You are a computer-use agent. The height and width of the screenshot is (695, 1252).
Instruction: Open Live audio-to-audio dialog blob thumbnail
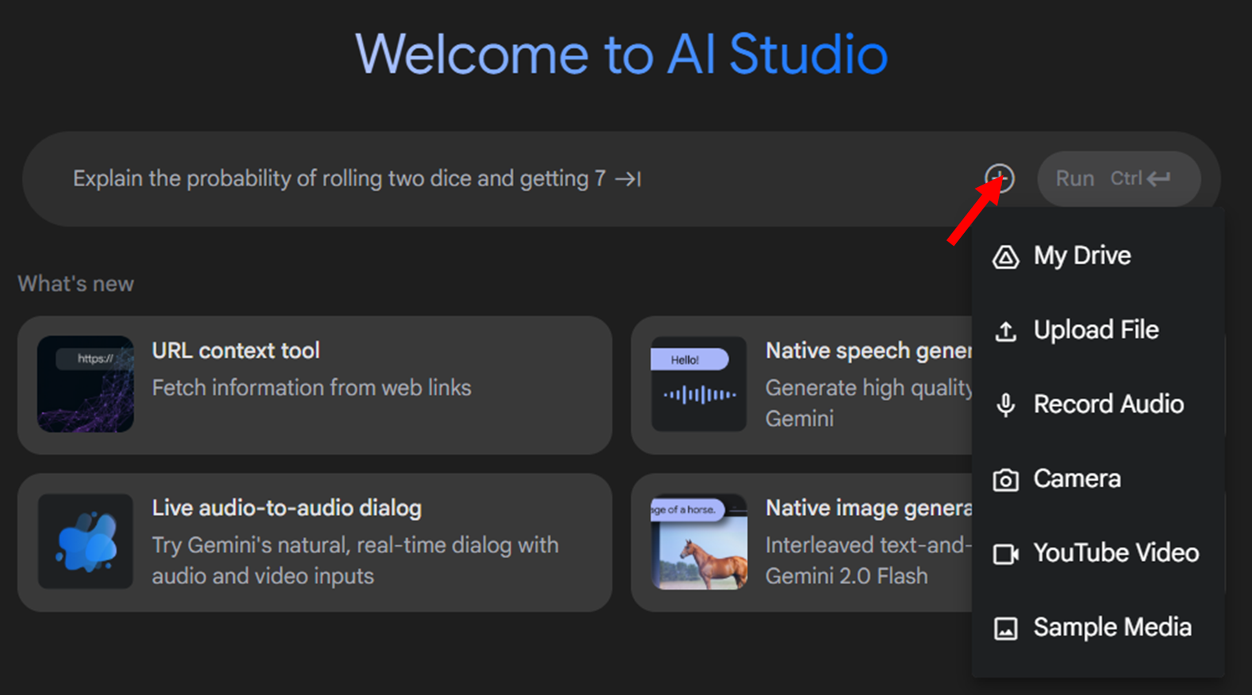(86, 541)
